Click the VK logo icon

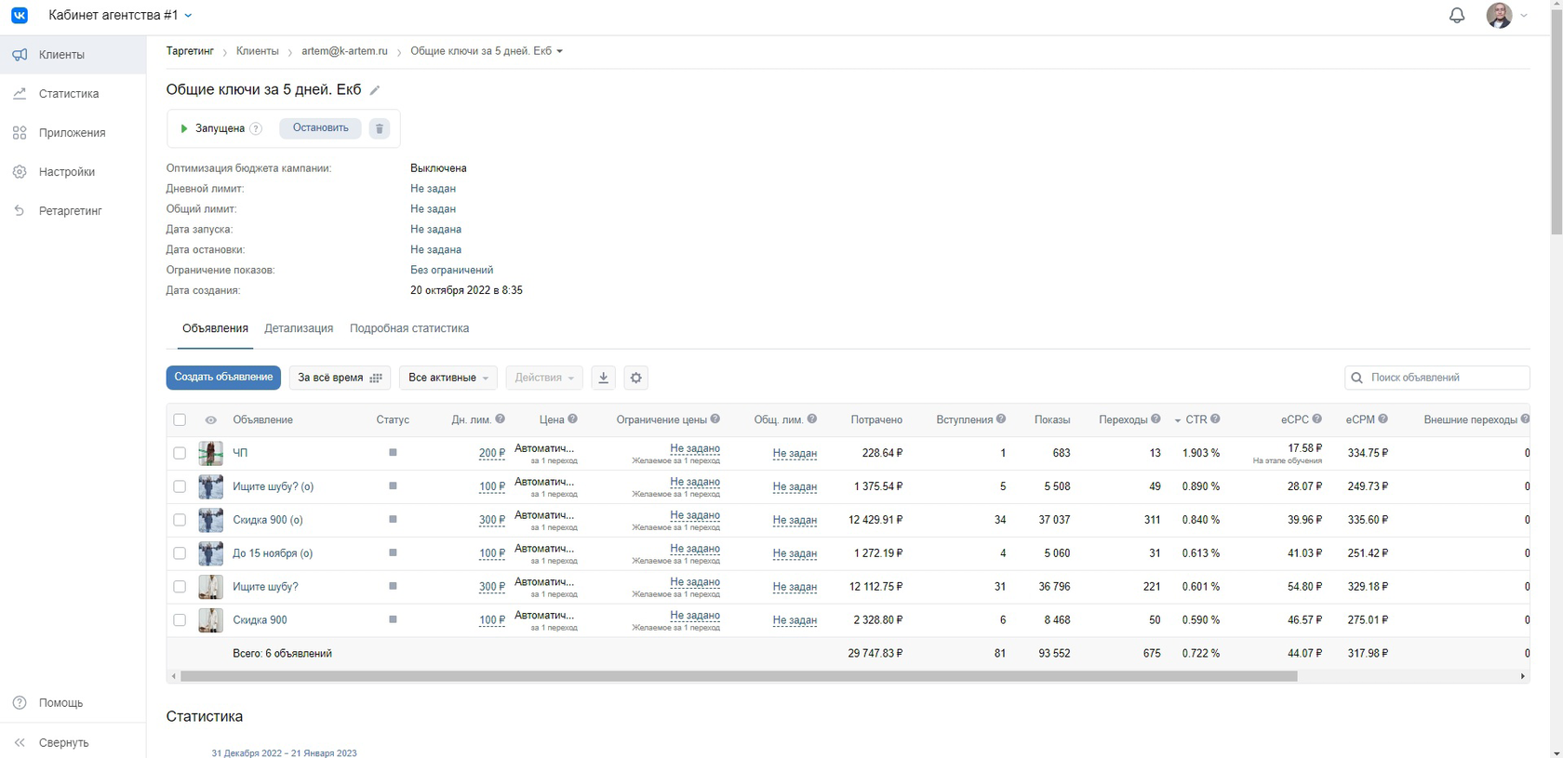(20, 16)
